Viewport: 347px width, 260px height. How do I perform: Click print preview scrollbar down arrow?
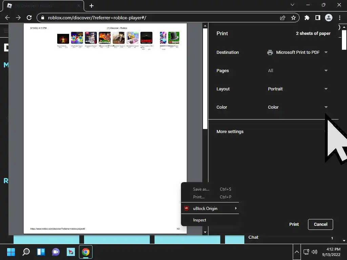point(205,232)
